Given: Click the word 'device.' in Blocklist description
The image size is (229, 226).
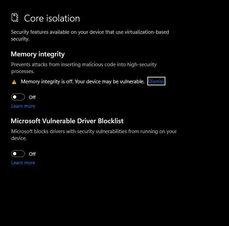Looking at the screenshot, I should 19,139.
